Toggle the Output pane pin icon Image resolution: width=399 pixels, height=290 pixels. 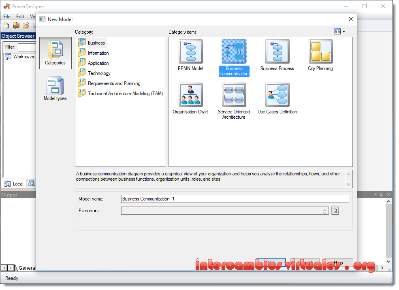pos(382,194)
